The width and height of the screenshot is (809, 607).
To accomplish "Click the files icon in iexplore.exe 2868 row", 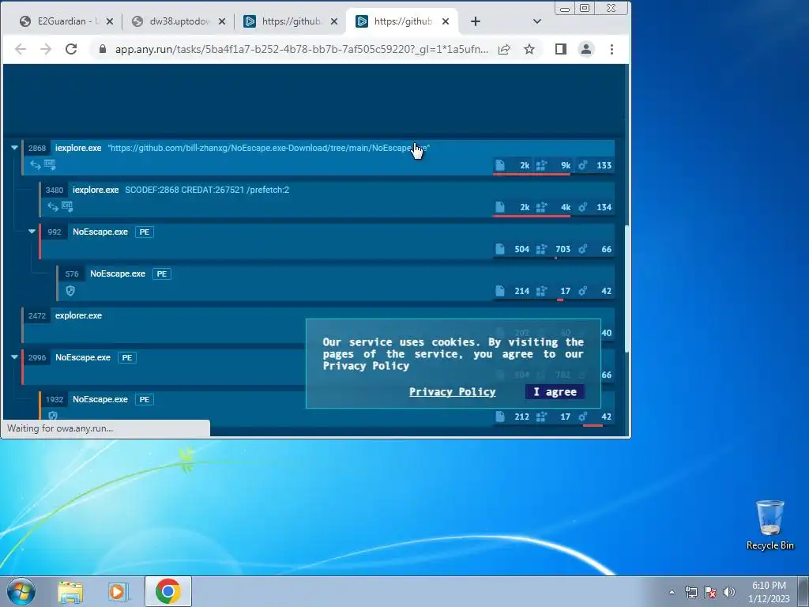I will point(500,165).
